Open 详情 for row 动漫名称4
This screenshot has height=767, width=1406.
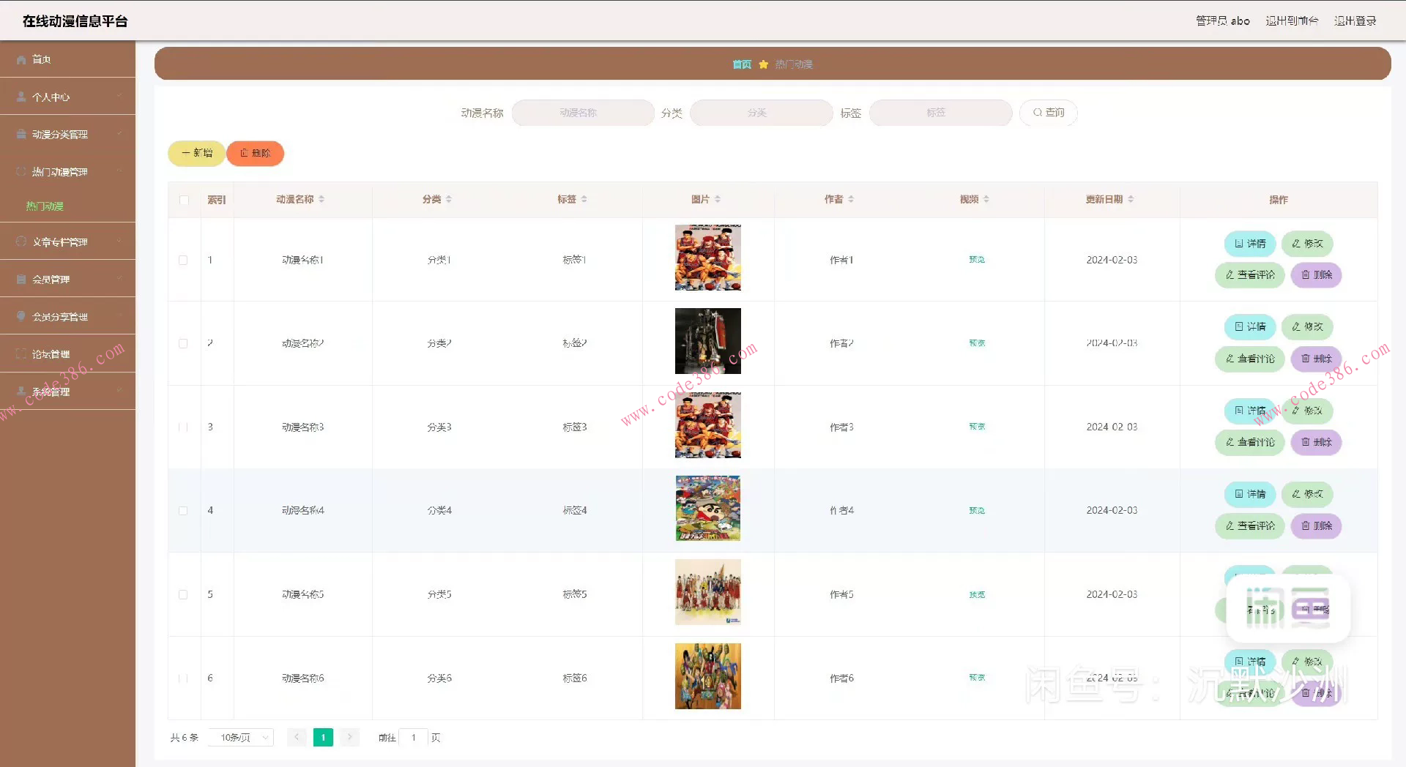coord(1250,494)
